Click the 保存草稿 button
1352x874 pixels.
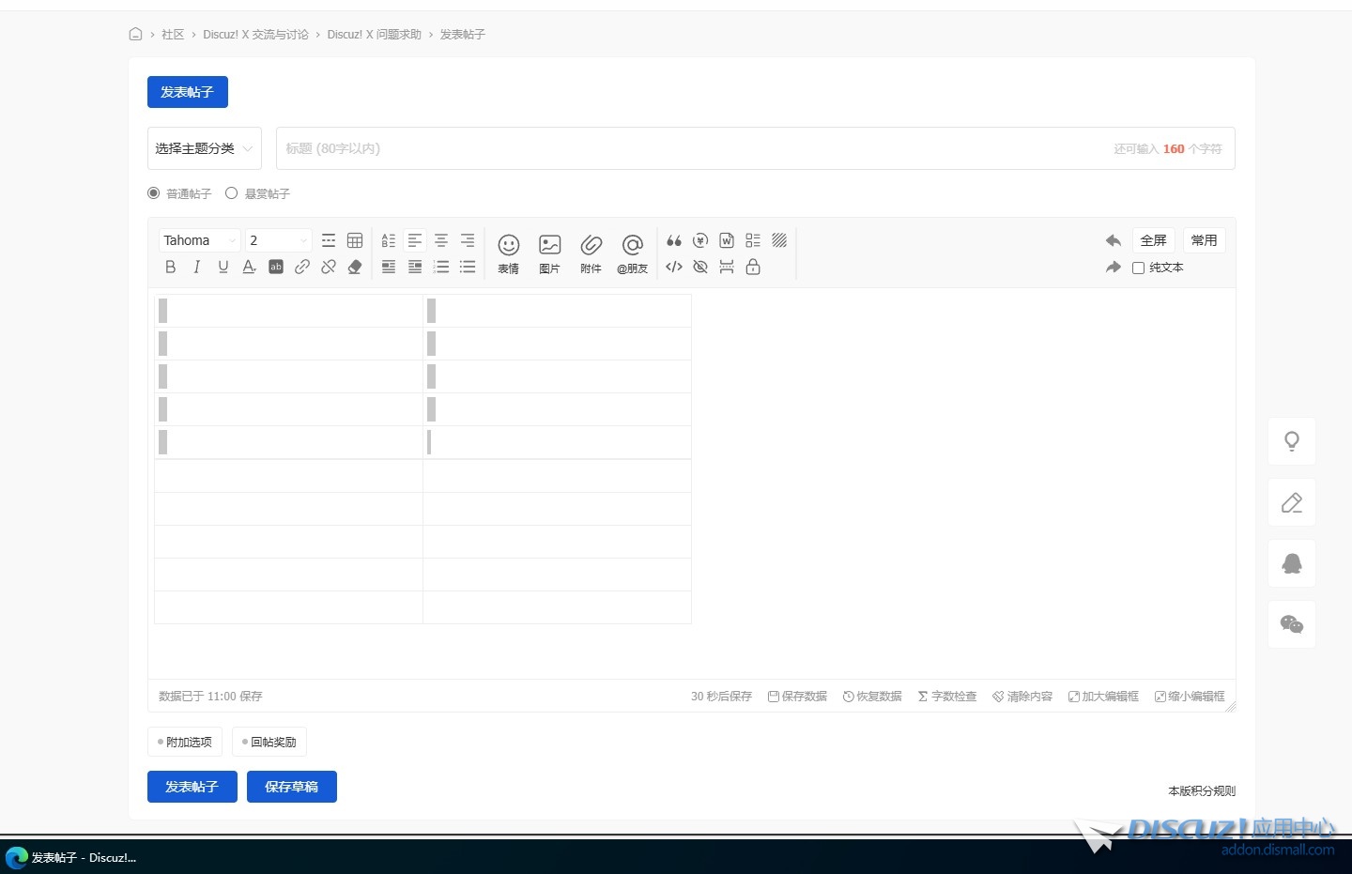[x=292, y=787]
